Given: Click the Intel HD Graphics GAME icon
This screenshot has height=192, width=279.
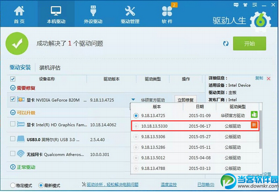Looking at the screenshot, I should pos(21,124).
